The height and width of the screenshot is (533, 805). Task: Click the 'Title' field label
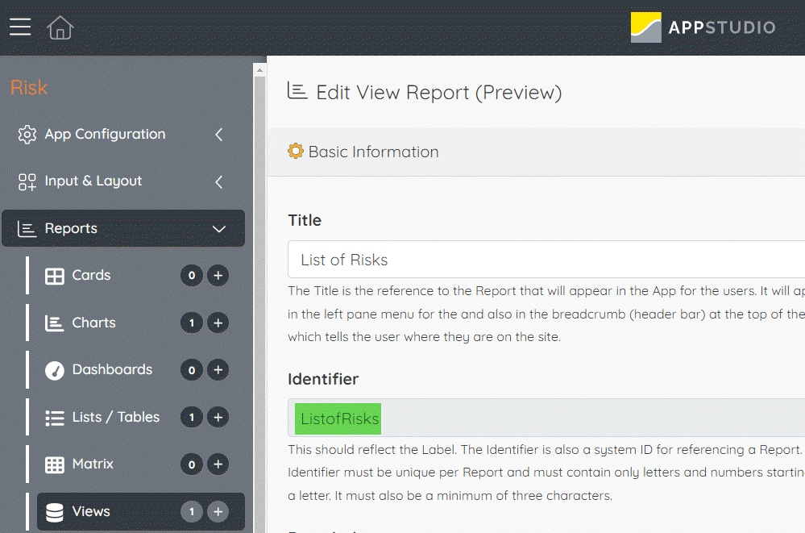(x=305, y=220)
